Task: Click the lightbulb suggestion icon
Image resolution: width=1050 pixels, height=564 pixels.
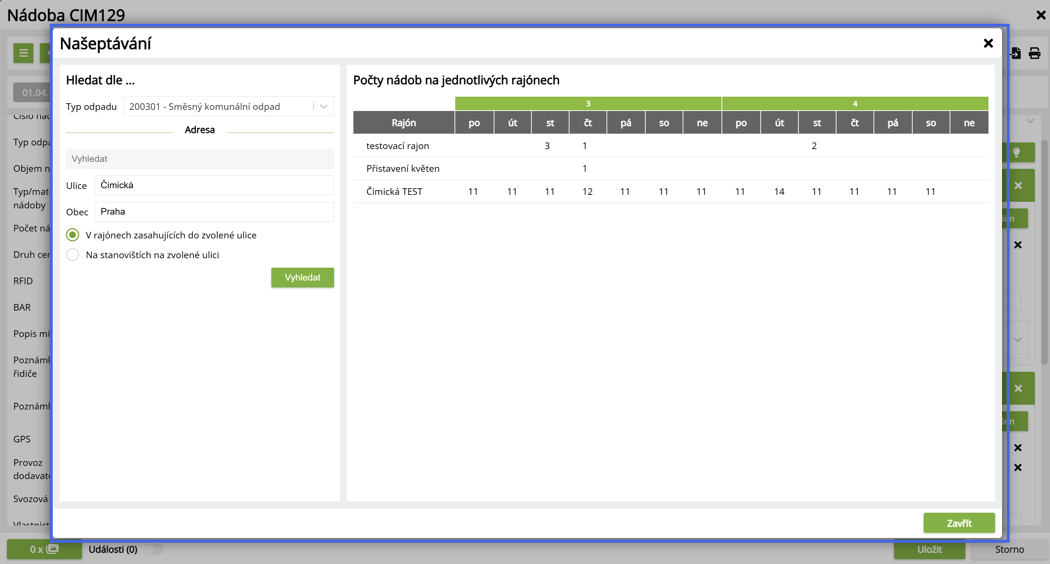Action: point(1017,152)
